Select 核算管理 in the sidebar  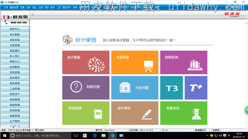click(x=15, y=116)
